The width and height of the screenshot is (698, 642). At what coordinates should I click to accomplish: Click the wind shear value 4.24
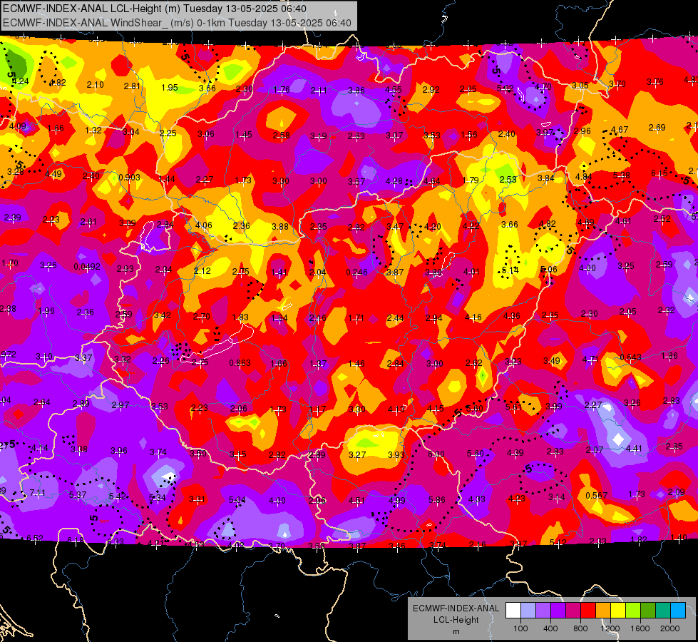pyautogui.click(x=21, y=81)
